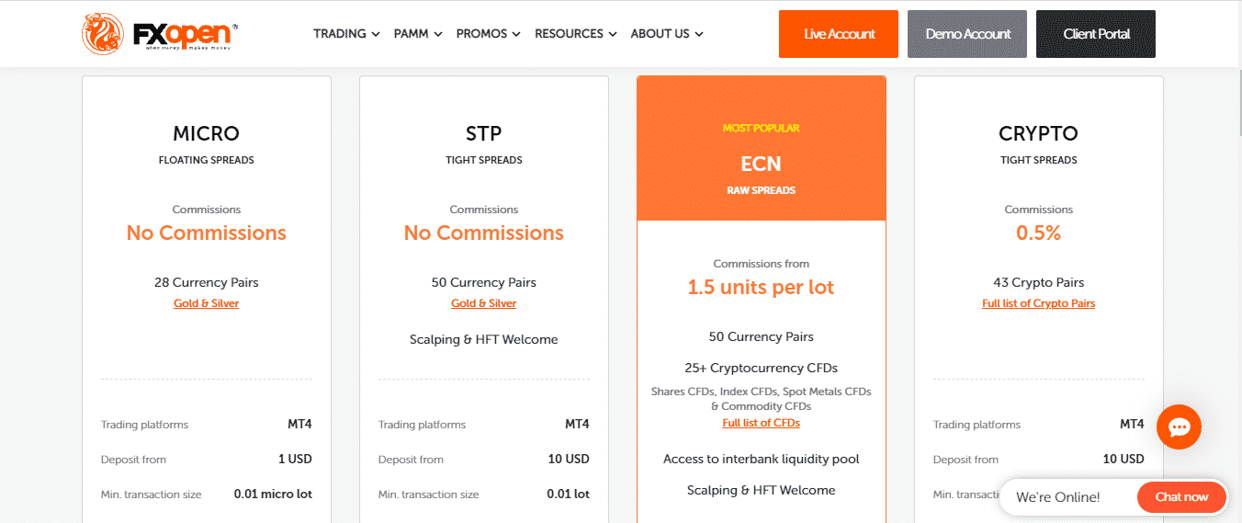
Task: Click the Live Account button
Action: point(839,34)
